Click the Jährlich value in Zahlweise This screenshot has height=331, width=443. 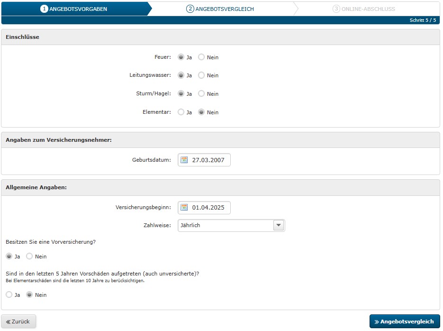pyautogui.click(x=190, y=225)
